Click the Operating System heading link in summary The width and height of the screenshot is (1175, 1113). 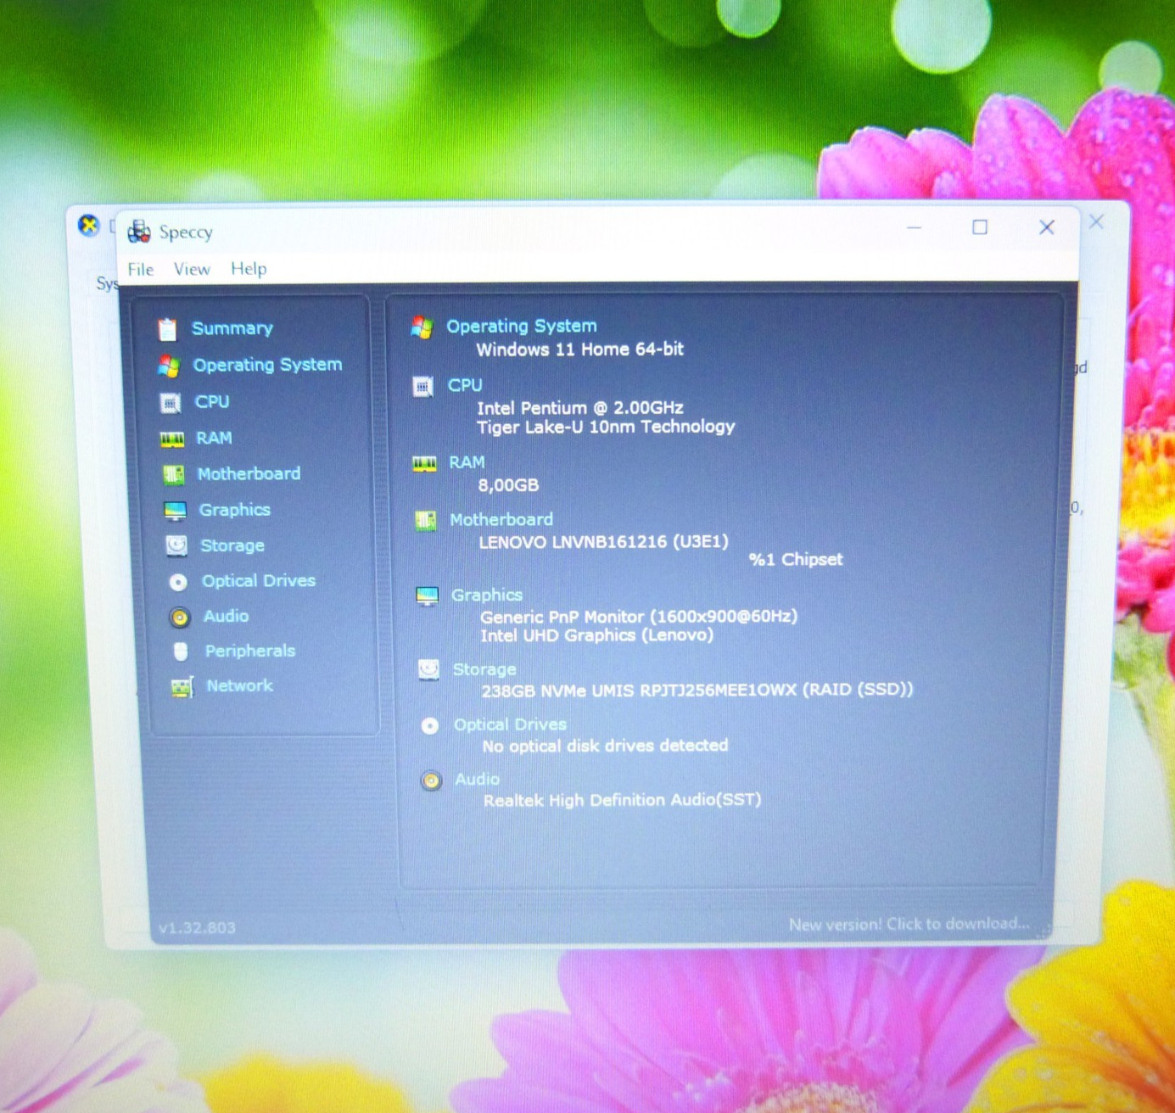point(522,326)
